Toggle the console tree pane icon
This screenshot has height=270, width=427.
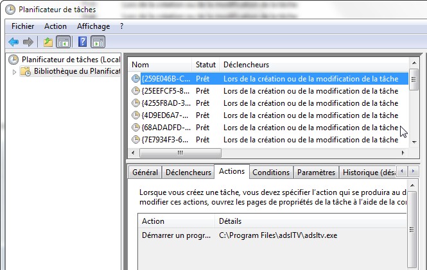pos(63,42)
